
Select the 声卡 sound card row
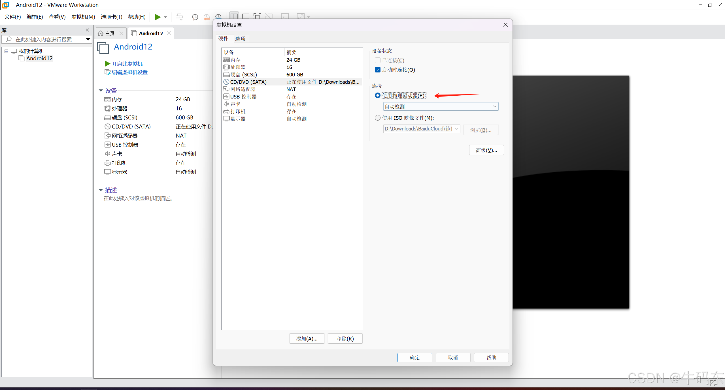click(x=235, y=104)
